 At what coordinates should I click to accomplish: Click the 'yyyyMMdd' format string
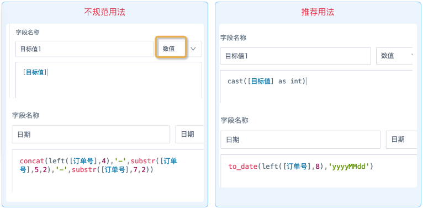(349, 167)
